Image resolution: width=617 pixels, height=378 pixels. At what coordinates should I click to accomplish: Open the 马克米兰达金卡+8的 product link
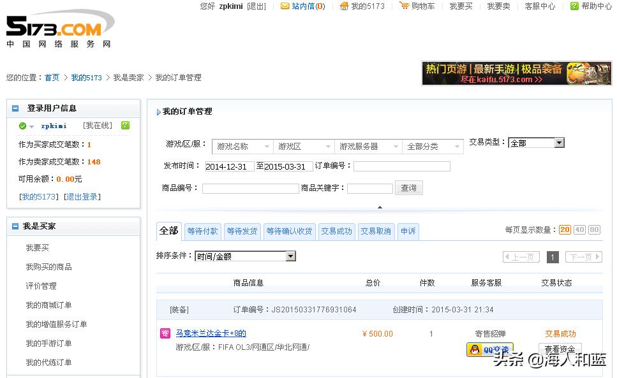[x=210, y=333]
